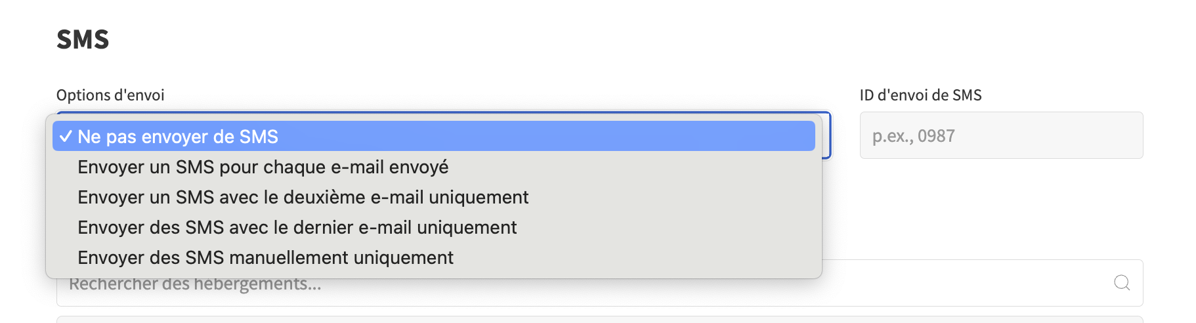This screenshot has height=323, width=1196.
Task: Click the ID d'envoi de SMS label
Action: [920, 95]
